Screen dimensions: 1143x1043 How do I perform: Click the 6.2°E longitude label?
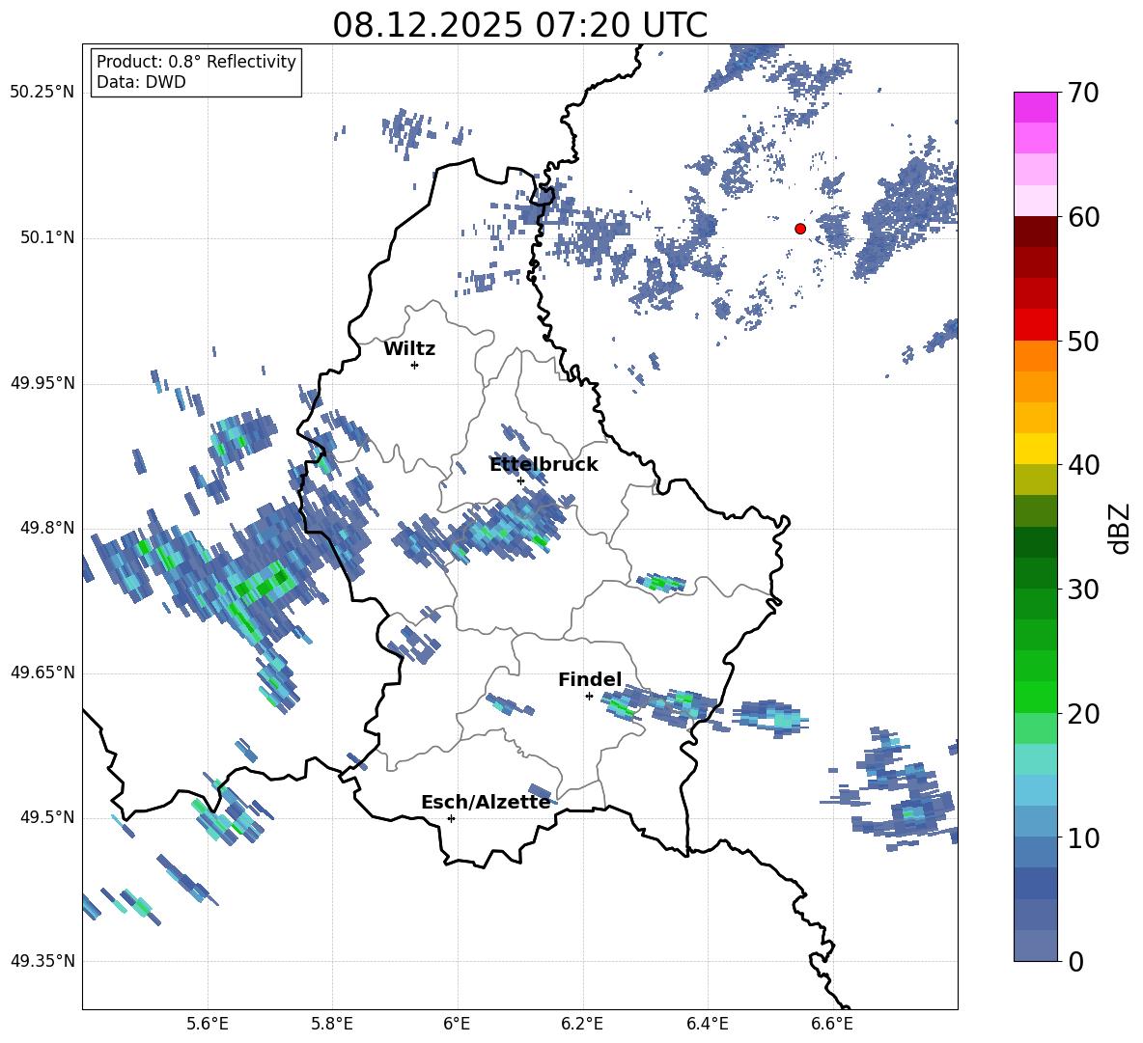(x=582, y=1024)
